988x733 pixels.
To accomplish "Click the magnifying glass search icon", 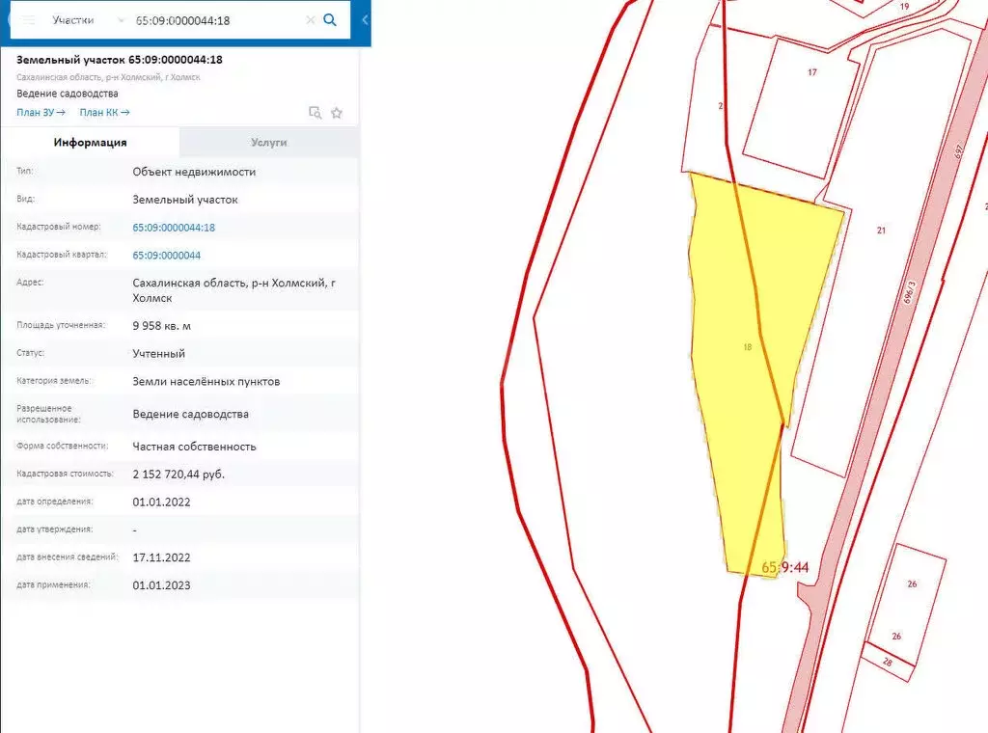I will click(x=330, y=19).
